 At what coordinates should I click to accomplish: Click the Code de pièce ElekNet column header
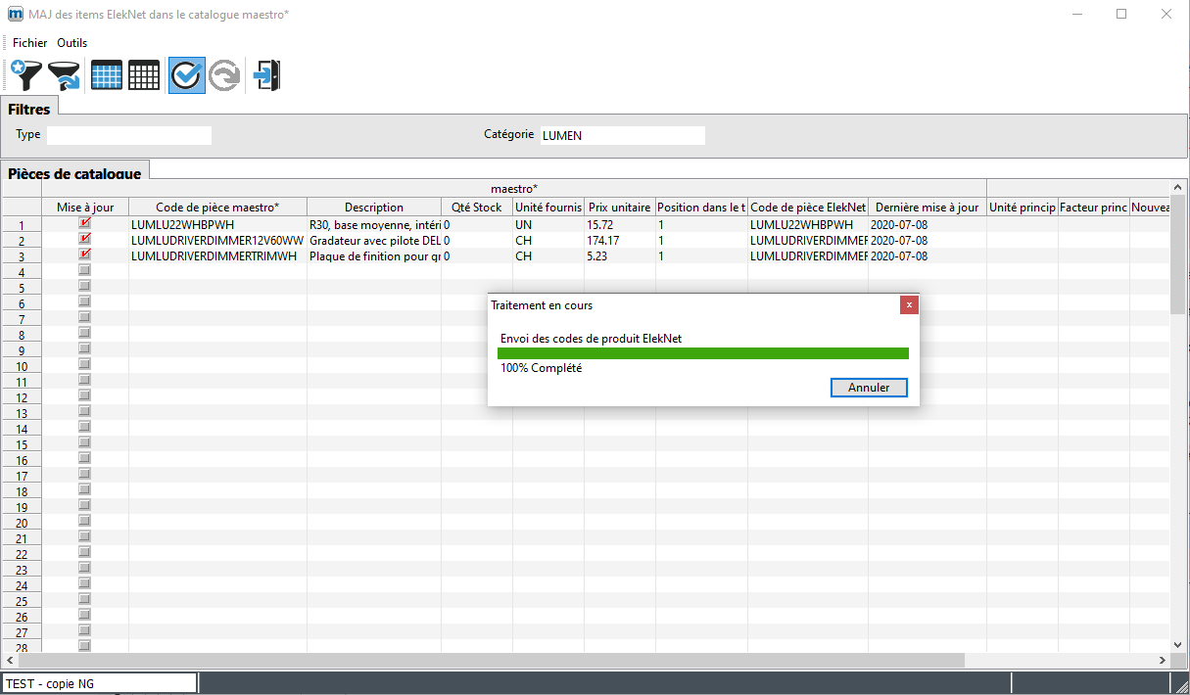tap(808, 208)
